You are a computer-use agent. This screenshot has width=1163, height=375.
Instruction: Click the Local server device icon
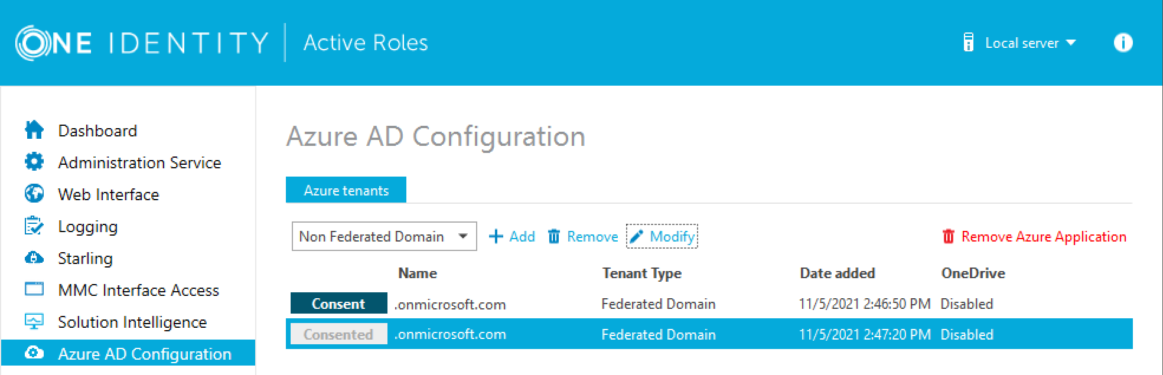[x=969, y=43]
